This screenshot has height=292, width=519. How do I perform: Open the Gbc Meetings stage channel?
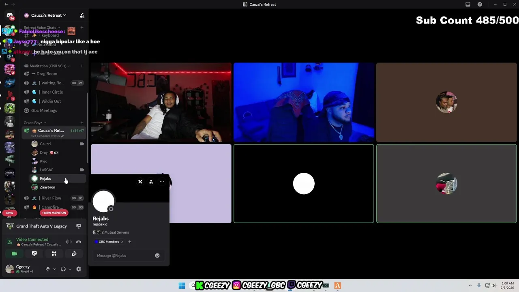click(54, 110)
